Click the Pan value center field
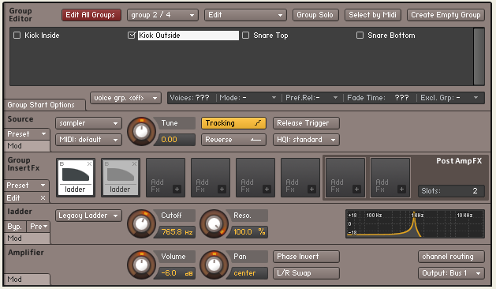This screenshot has width=496, height=289. tap(249, 273)
